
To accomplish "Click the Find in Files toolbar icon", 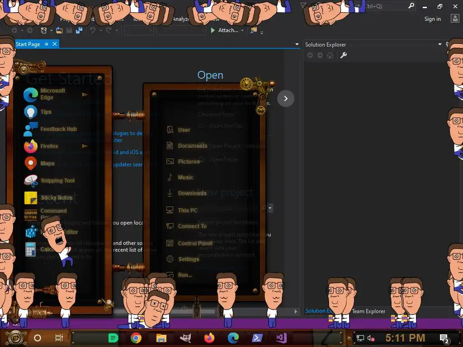I will (254, 30).
